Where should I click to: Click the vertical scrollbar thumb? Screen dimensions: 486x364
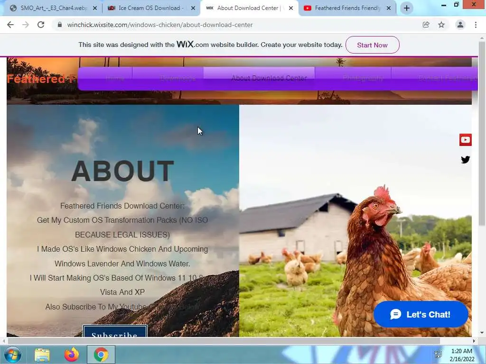(x=482, y=133)
